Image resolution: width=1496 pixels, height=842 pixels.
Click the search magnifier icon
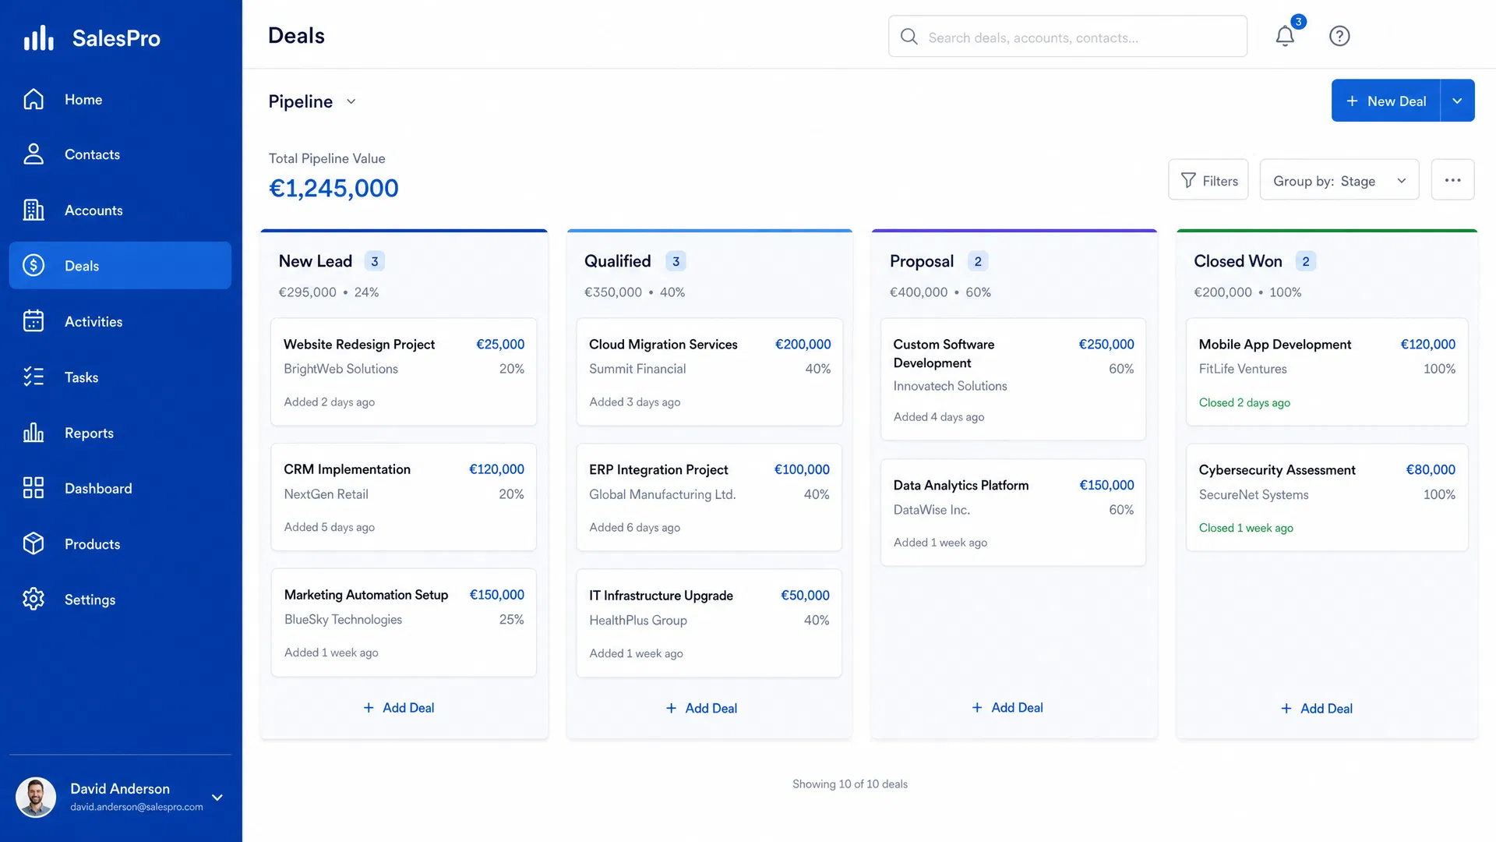point(909,37)
